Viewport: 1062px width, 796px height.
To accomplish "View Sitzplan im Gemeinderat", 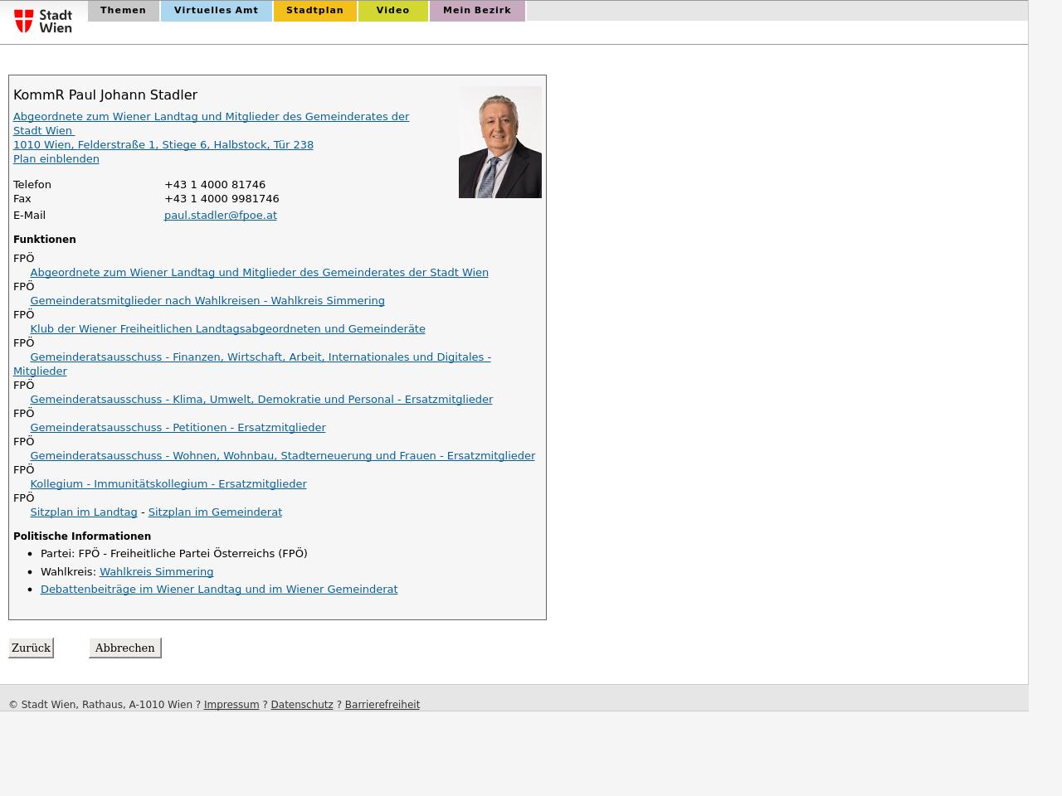I will tap(214, 512).
